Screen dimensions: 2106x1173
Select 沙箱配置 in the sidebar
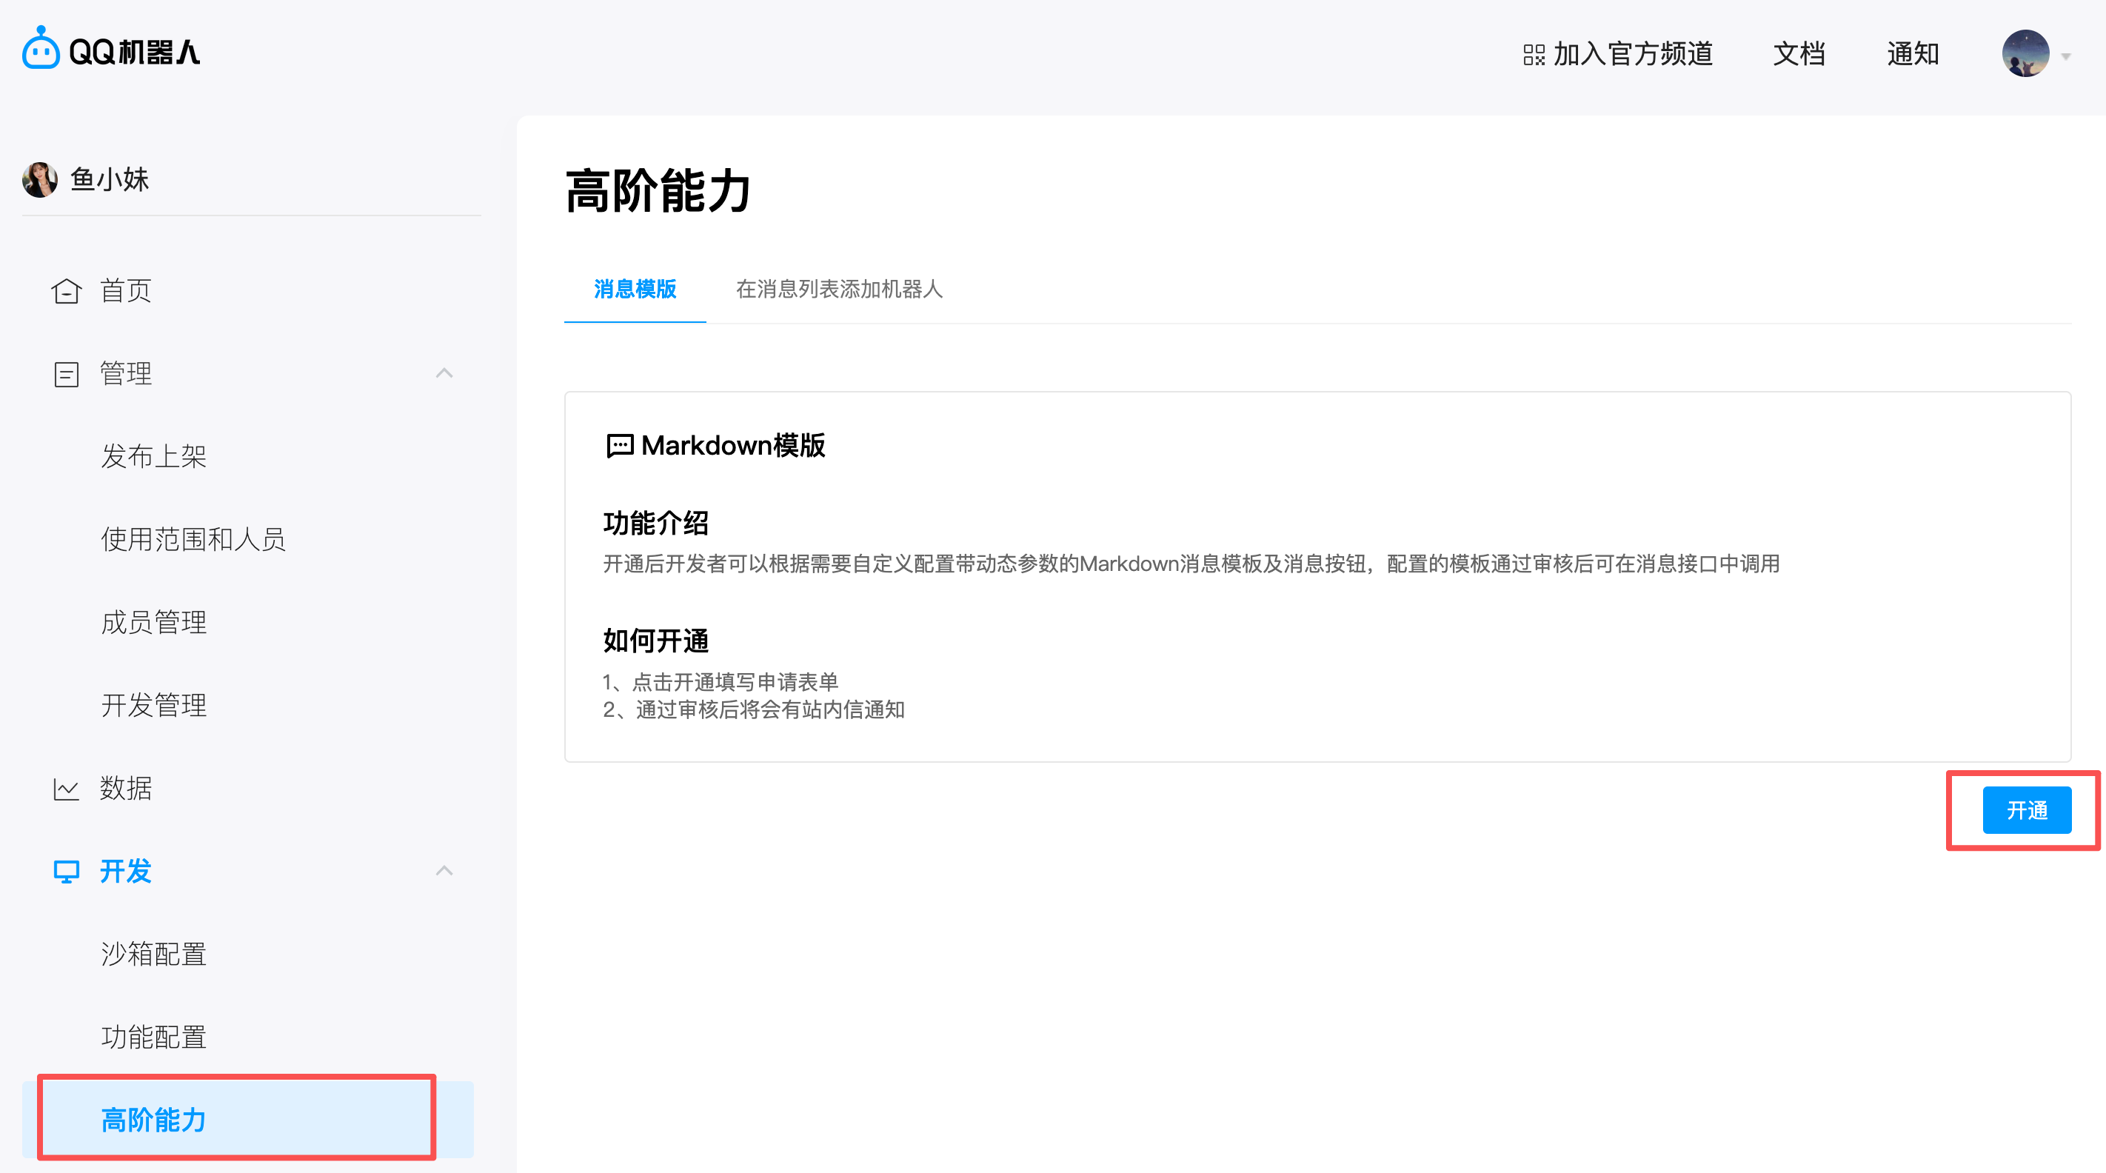(154, 954)
